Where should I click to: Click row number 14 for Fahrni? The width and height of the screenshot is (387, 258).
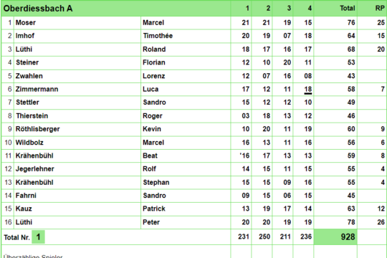pos(8,196)
